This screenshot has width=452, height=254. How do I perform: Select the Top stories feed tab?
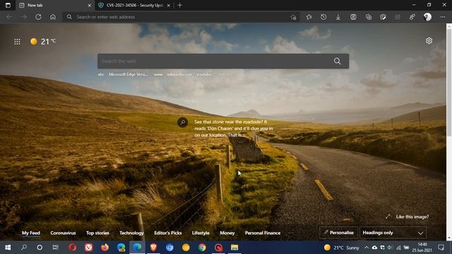97,233
